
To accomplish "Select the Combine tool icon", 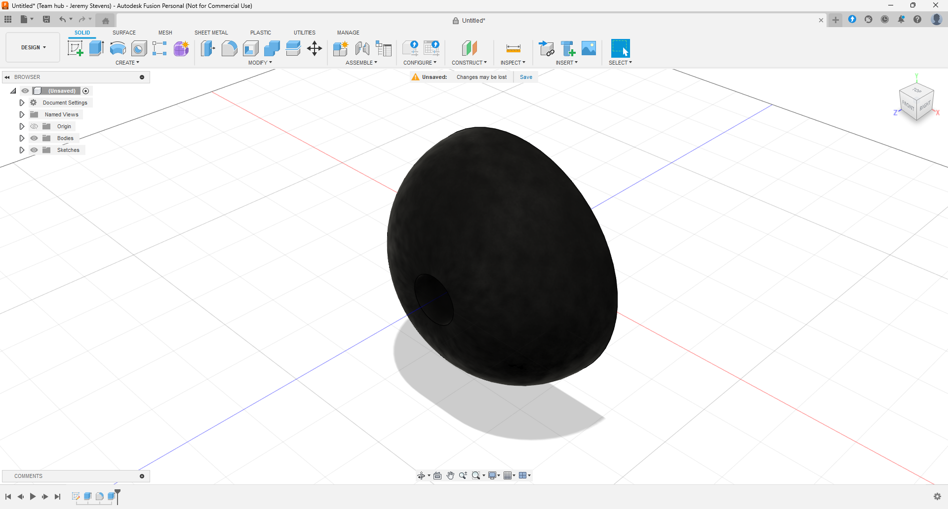I will pyautogui.click(x=272, y=48).
